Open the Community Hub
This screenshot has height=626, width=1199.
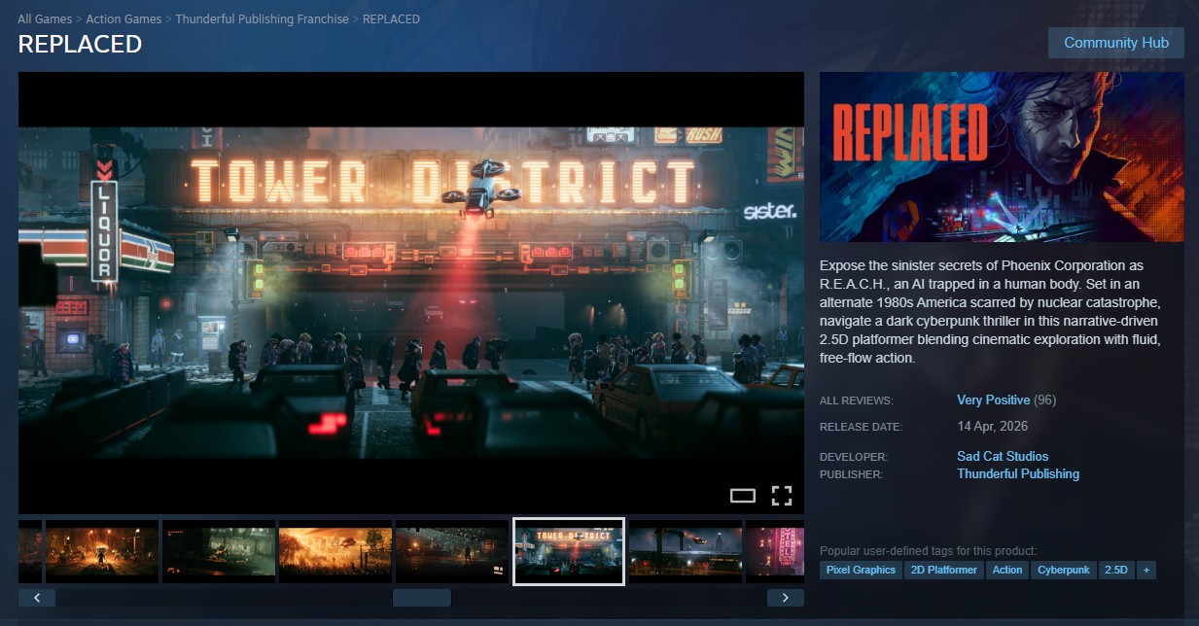click(x=1115, y=43)
